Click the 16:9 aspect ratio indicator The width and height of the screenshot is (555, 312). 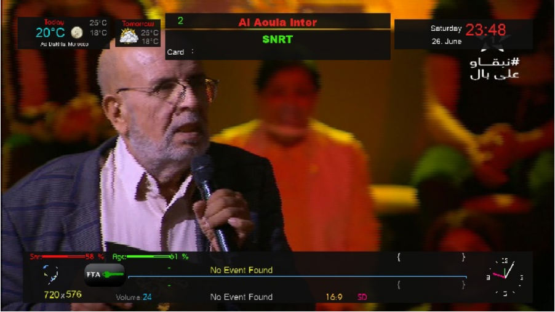(x=333, y=297)
